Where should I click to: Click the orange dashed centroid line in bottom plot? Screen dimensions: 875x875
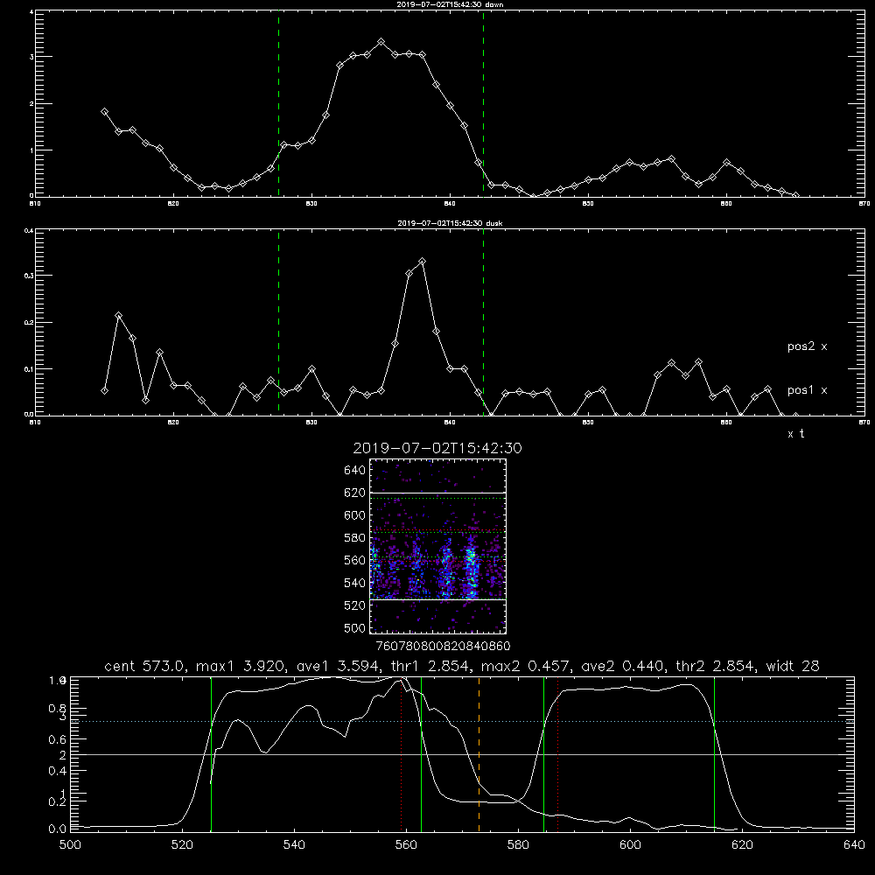tap(479, 754)
